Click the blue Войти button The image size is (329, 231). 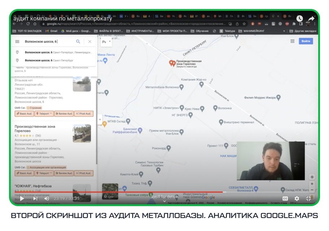tap(306, 41)
